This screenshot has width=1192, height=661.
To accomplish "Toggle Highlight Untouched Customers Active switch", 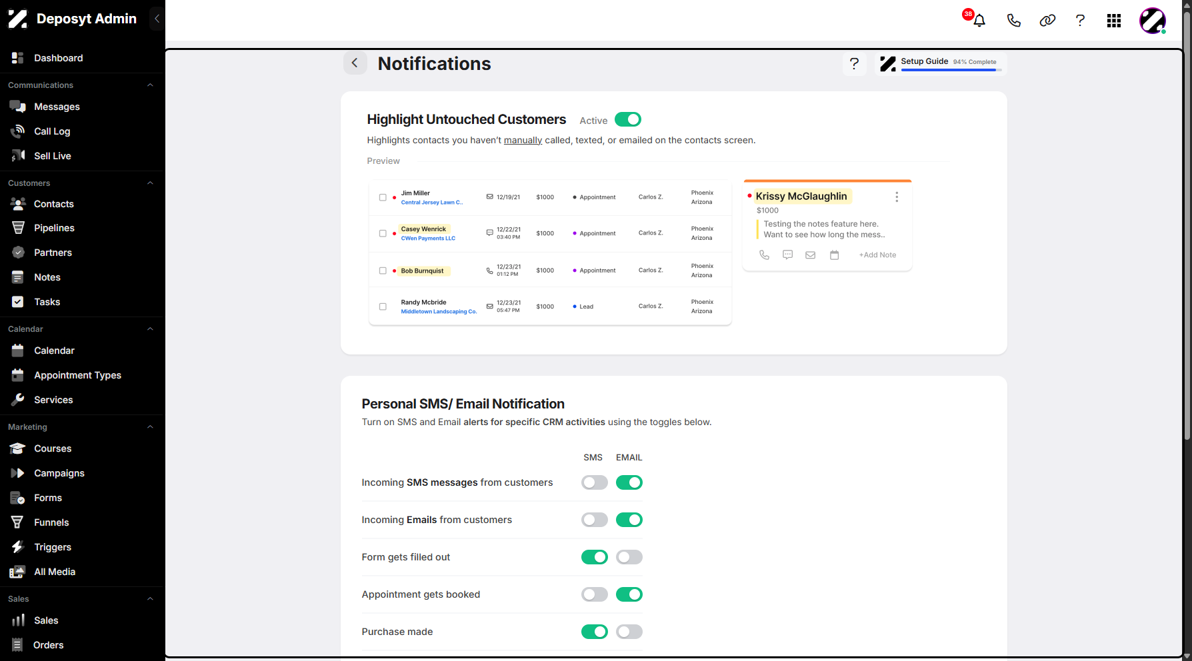I will pyautogui.click(x=627, y=119).
